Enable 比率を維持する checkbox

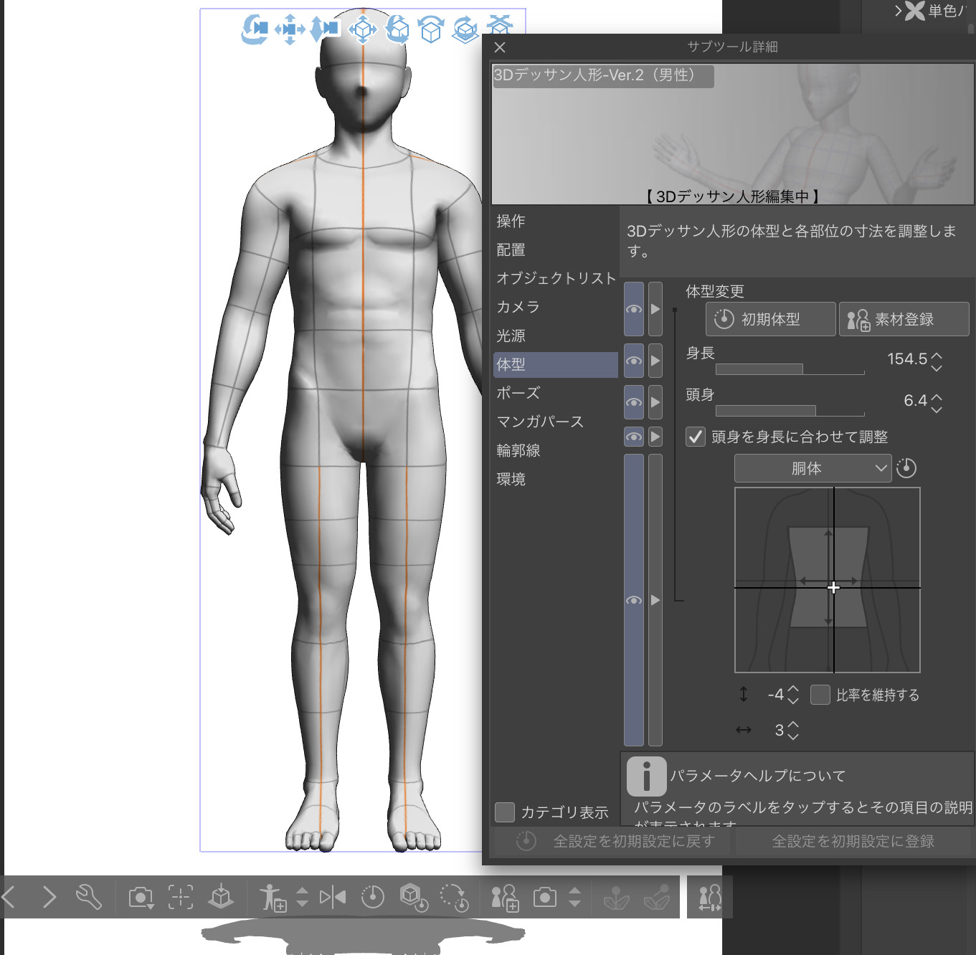(x=820, y=695)
